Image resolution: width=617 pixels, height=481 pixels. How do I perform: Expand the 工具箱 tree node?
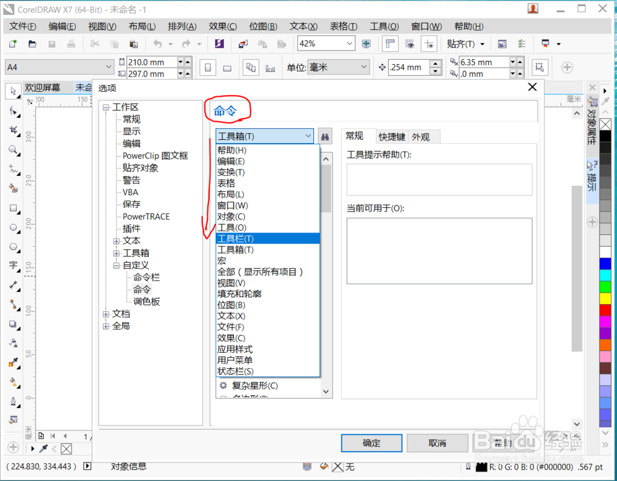click(117, 253)
